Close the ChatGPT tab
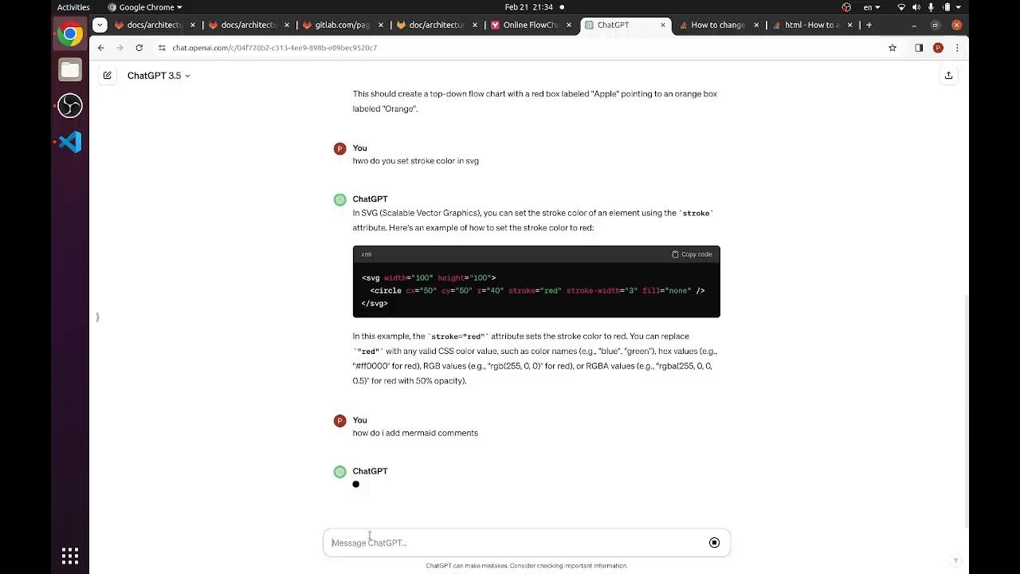This screenshot has height=574, width=1020. pyautogui.click(x=662, y=25)
